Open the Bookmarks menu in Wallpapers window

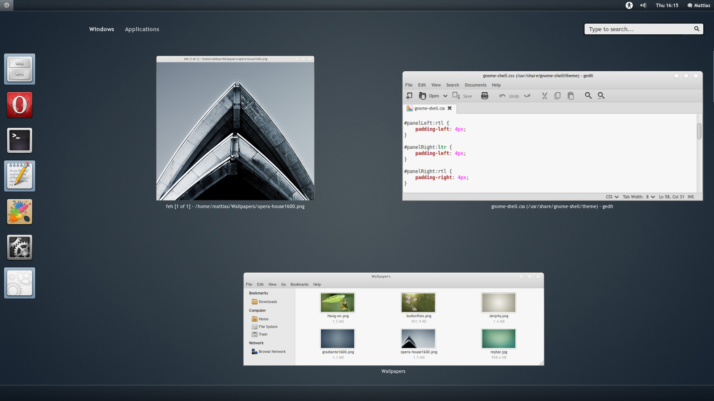coord(299,284)
